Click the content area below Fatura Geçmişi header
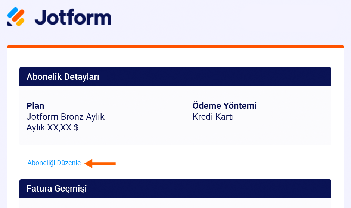Screen dimensions: 351x208 point(175,203)
